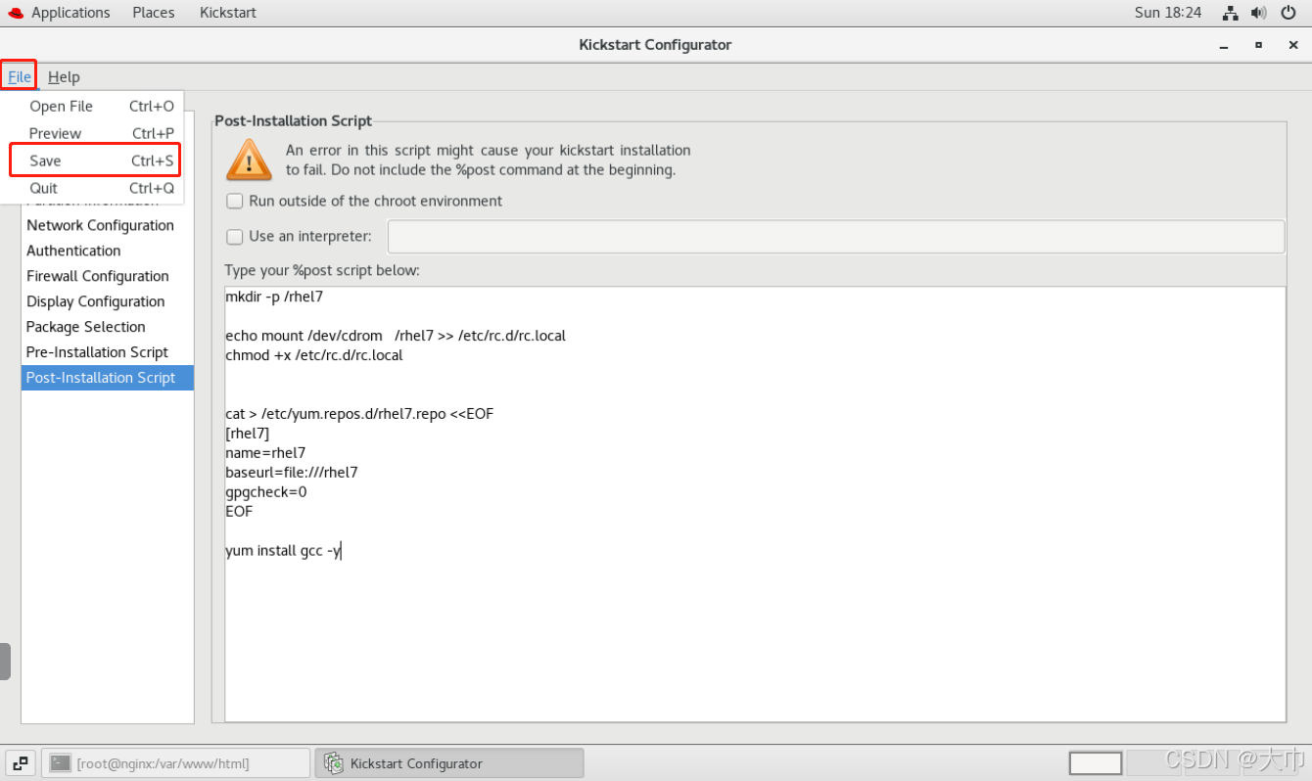1312x781 pixels.
Task: Click the 'chmod +x /etc/rc.d/rc.local' line
Action: pyautogui.click(x=314, y=355)
